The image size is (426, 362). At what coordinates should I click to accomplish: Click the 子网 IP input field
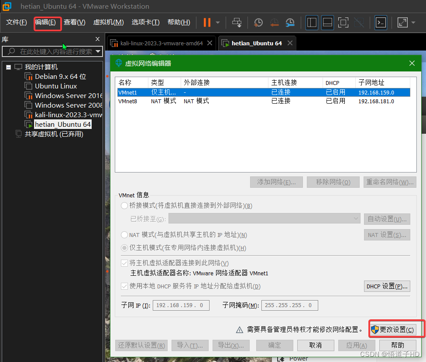181,305
